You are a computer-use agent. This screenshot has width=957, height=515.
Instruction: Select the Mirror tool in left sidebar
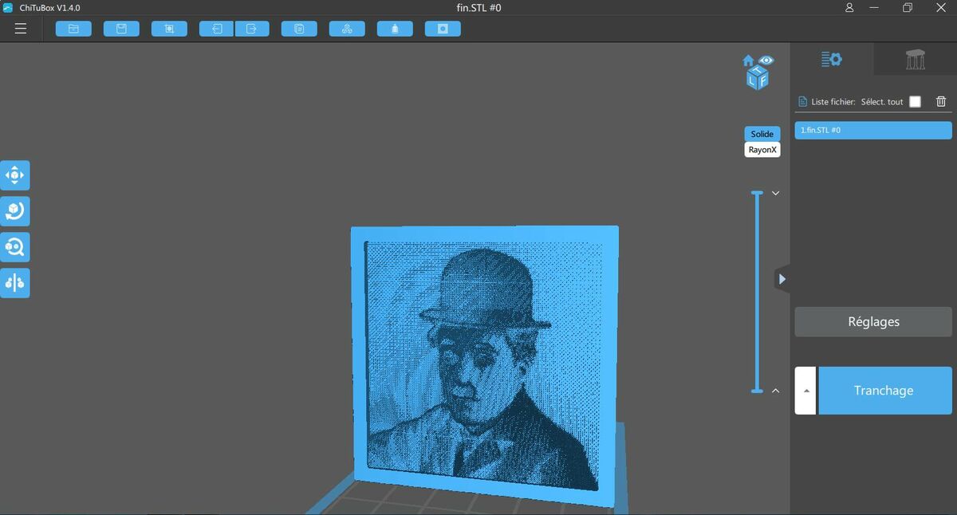[15, 283]
